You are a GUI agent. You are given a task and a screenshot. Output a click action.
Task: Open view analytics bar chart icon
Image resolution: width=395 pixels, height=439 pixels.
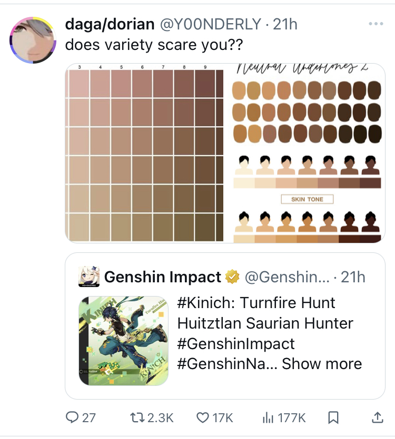(268, 417)
